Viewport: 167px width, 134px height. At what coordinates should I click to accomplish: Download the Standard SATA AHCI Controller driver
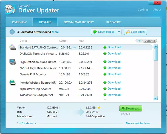click(114, 47)
